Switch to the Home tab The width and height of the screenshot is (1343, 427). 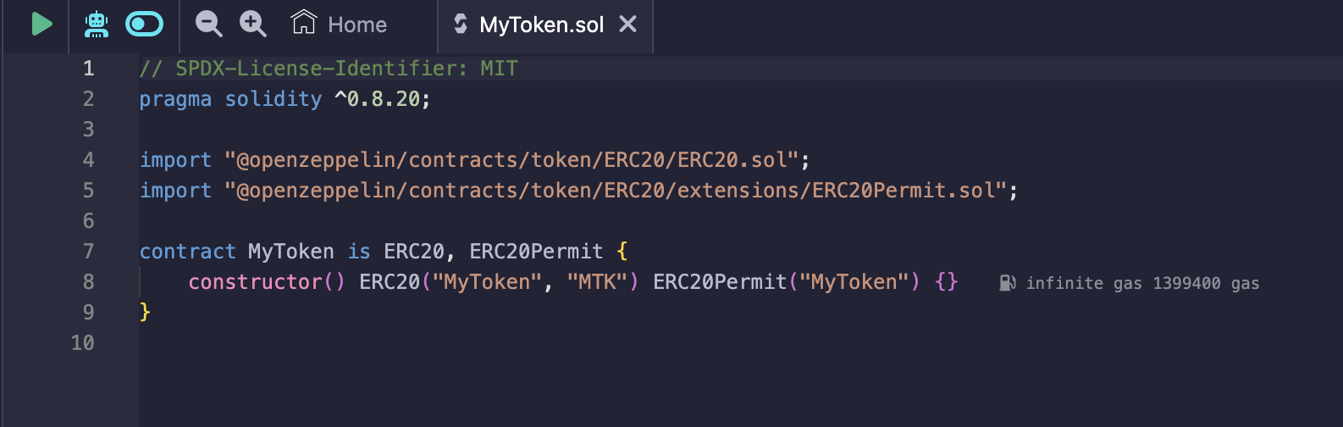[356, 25]
